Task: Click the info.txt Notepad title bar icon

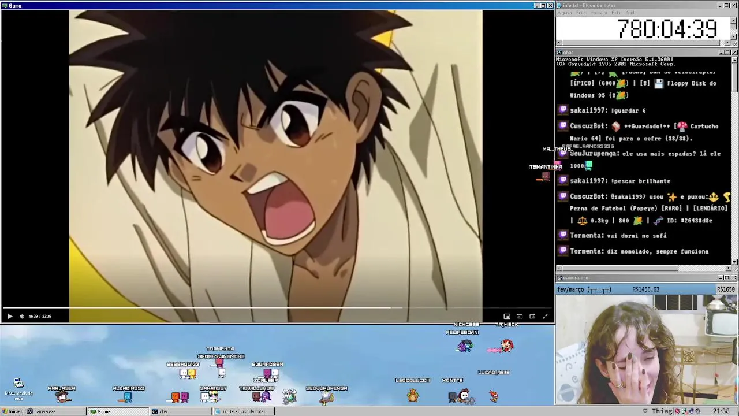Action: coord(559,5)
